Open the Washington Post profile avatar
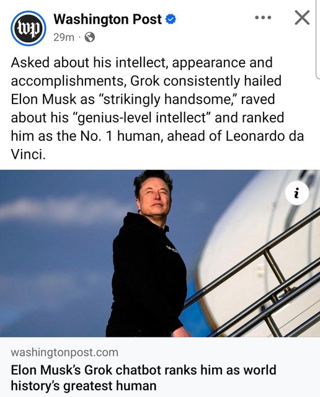Screen dimensions: 320x397 pos(28,28)
